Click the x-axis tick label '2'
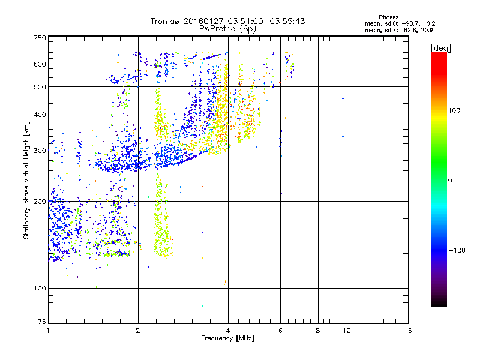The image size is (480, 360). click(x=138, y=331)
